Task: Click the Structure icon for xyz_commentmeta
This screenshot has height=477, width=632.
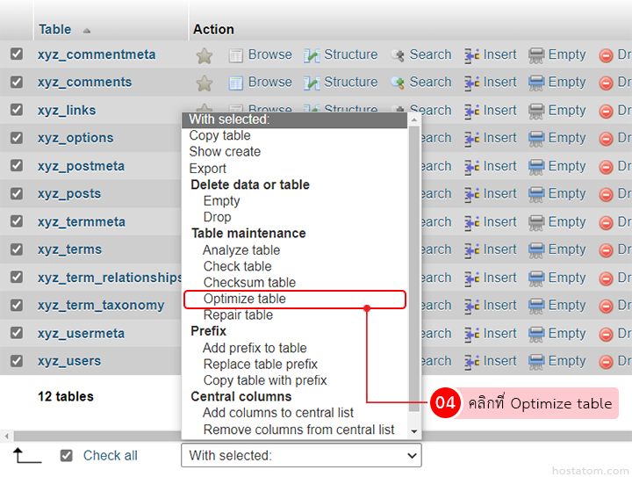Action: 312,55
